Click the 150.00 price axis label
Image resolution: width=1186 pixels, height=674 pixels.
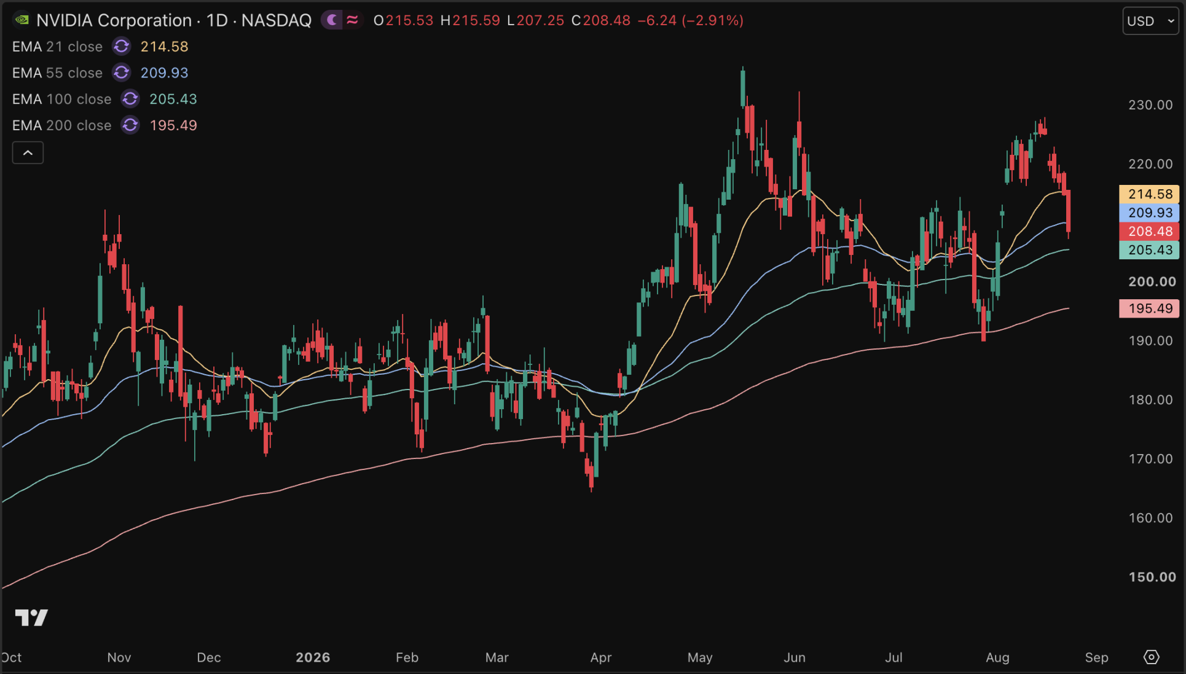(1152, 578)
